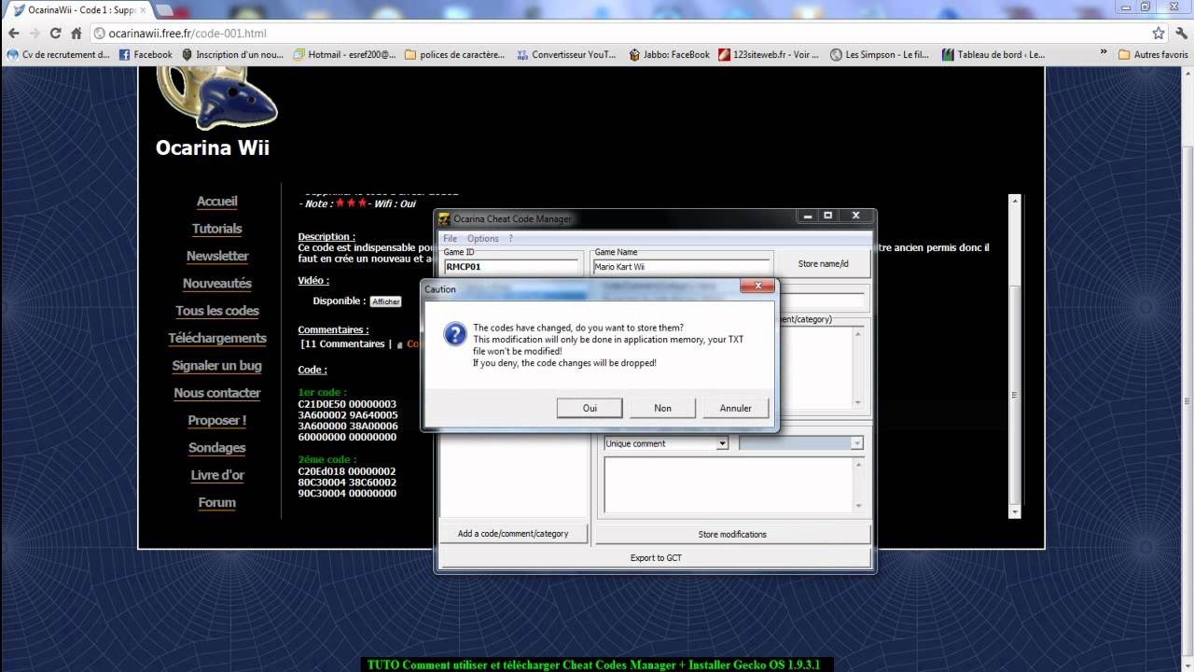The width and height of the screenshot is (1194, 672).
Task: Click the '1er code :' label
Action: coord(323,393)
